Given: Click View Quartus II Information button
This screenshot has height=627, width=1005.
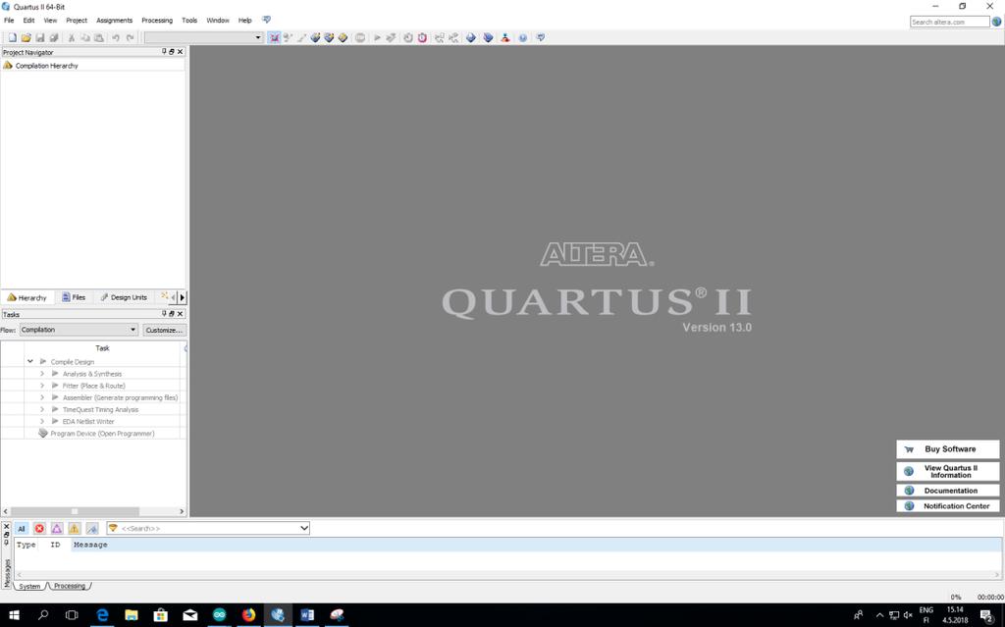Looking at the screenshot, I should (x=947, y=471).
